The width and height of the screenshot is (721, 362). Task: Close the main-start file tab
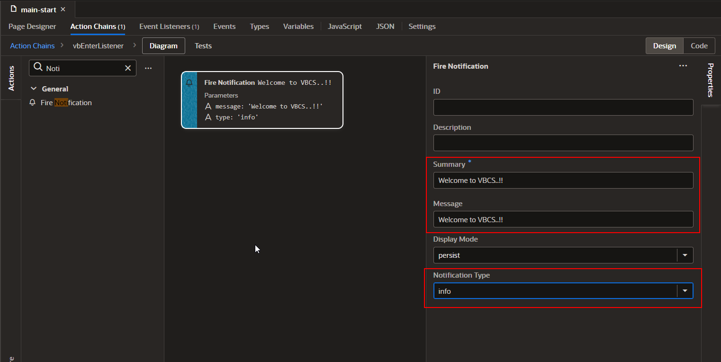click(x=63, y=9)
